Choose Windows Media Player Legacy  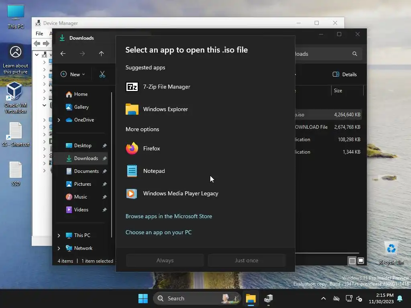coord(205,194)
